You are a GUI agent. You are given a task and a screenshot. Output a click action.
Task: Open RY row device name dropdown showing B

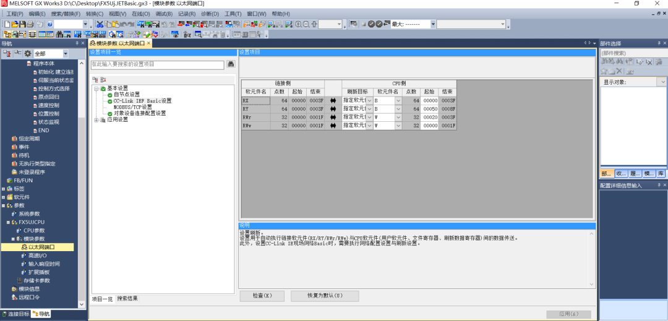pos(398,109)
